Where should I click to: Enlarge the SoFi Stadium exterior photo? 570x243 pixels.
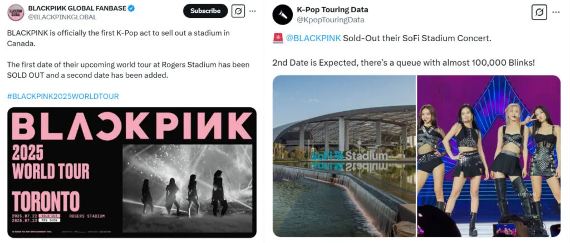(x=344, y=156)
